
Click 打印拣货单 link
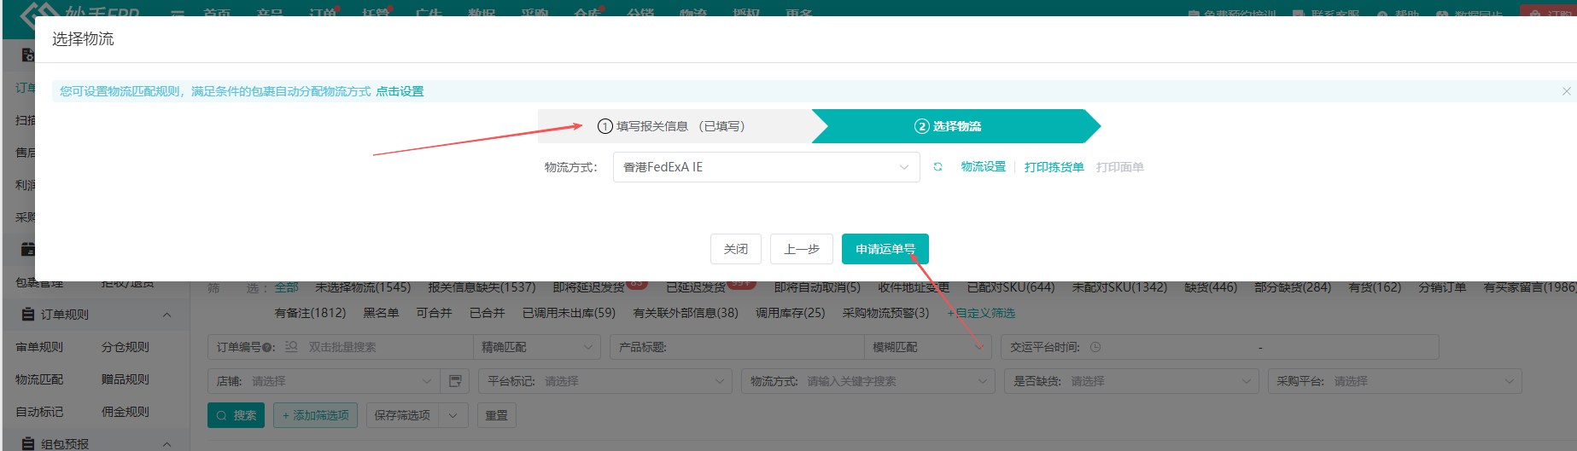coord(1054,167)
